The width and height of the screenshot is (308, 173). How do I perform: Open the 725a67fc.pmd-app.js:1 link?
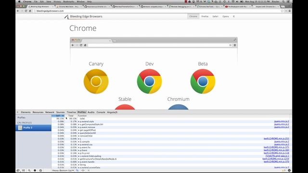coord(277,156)
